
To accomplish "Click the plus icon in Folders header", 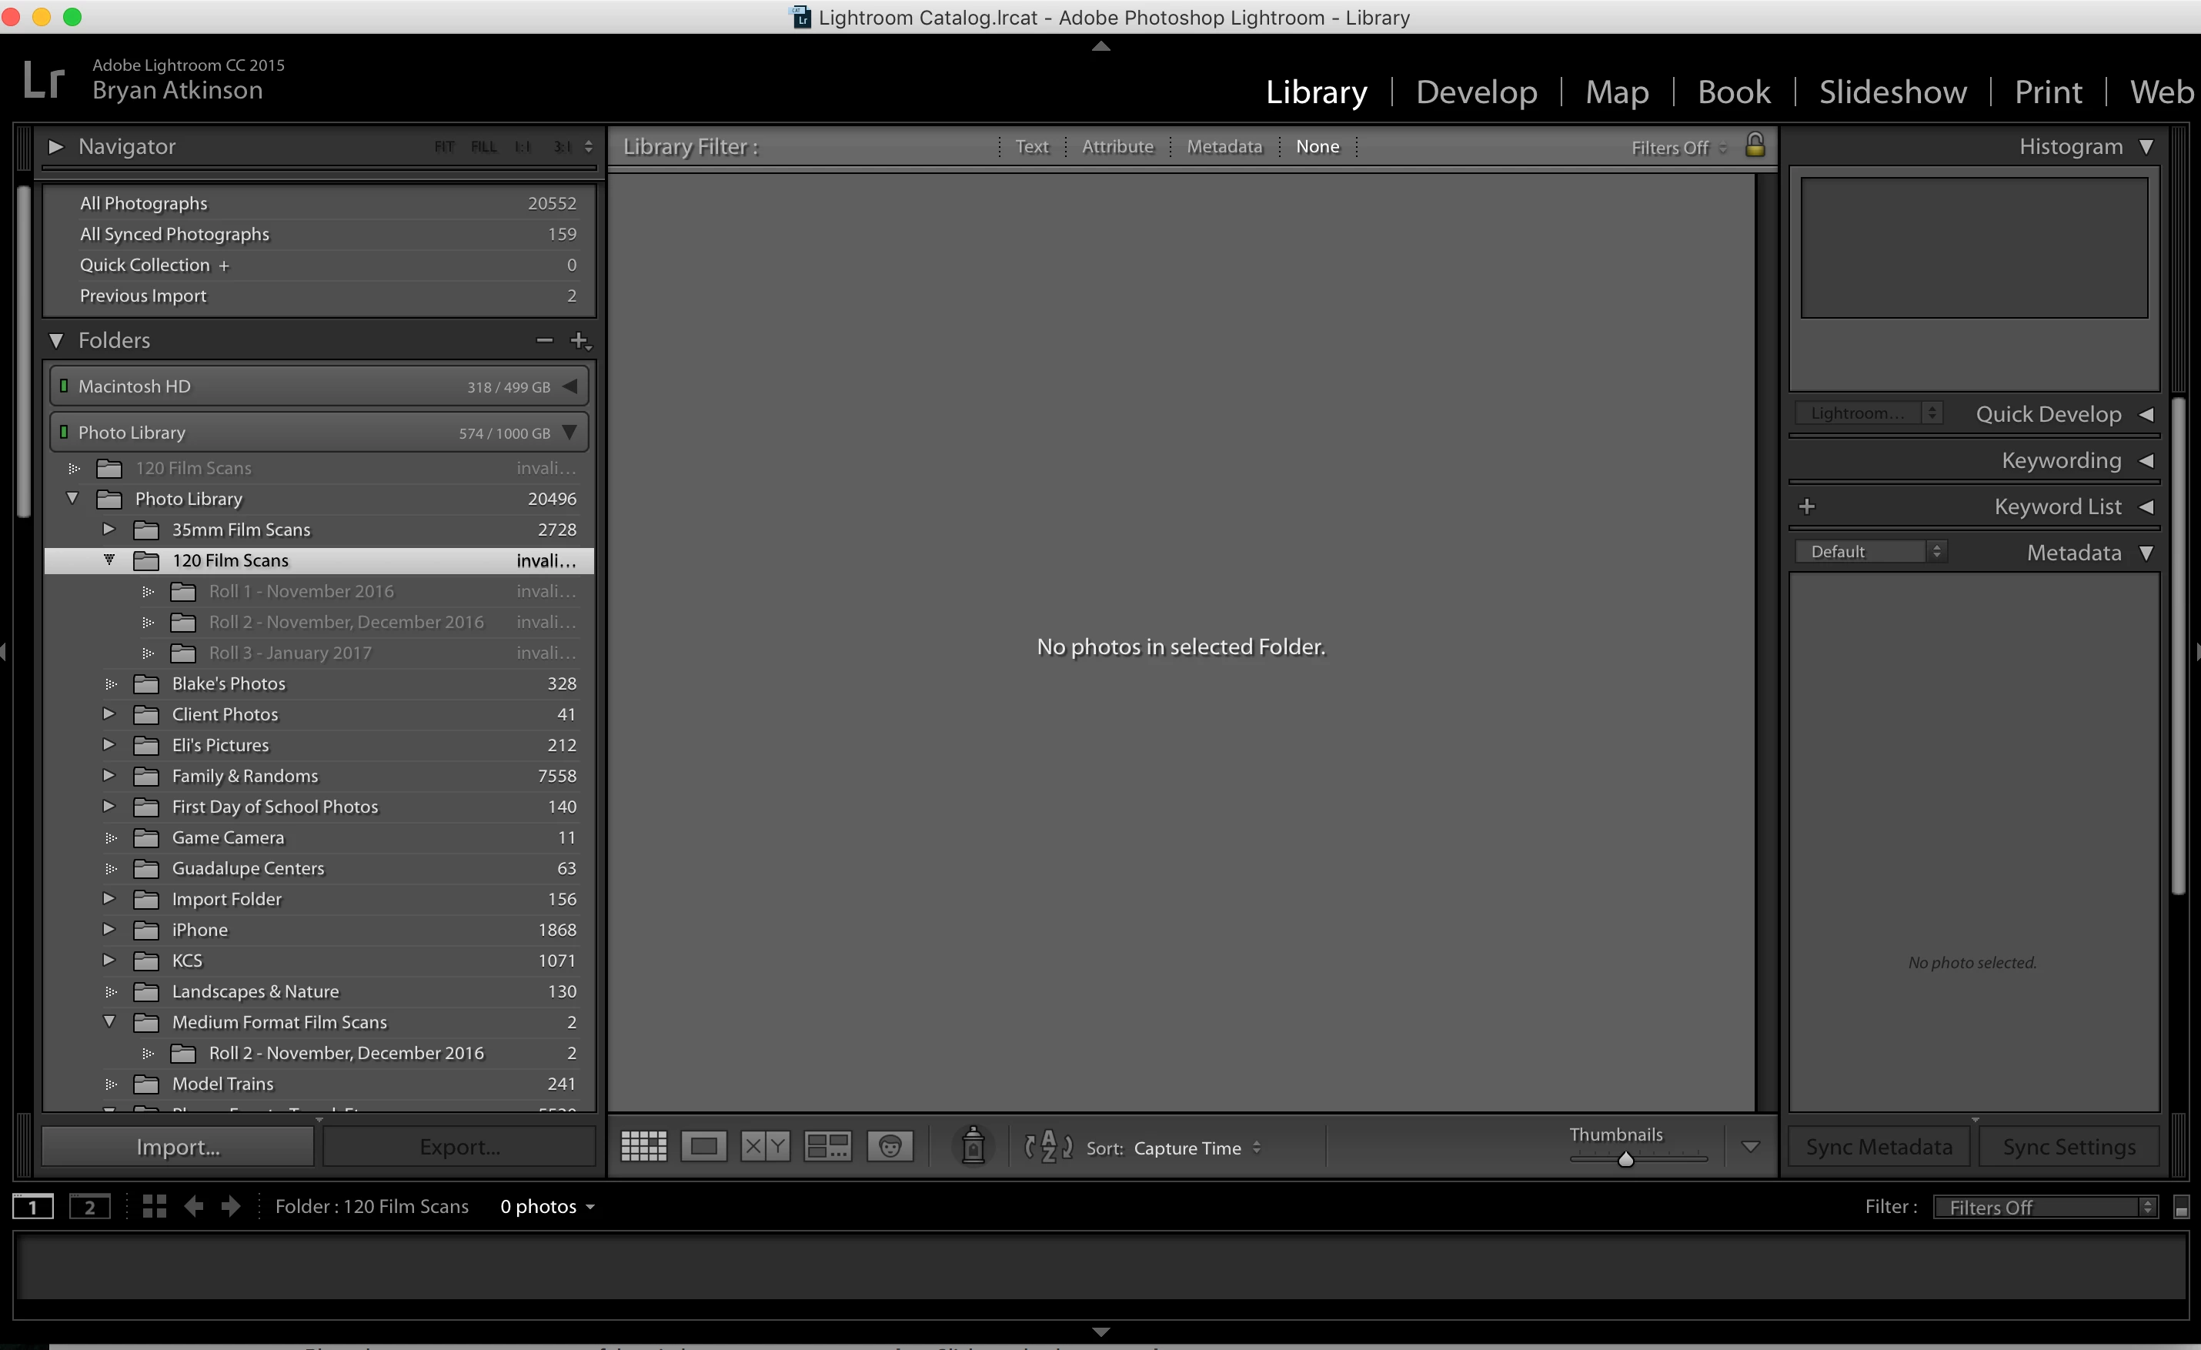I will click(579, 340).
